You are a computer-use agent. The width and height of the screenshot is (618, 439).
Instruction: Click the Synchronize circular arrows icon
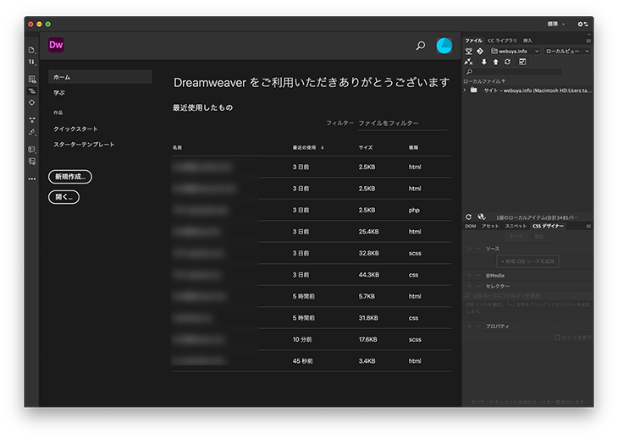(508, 62)
